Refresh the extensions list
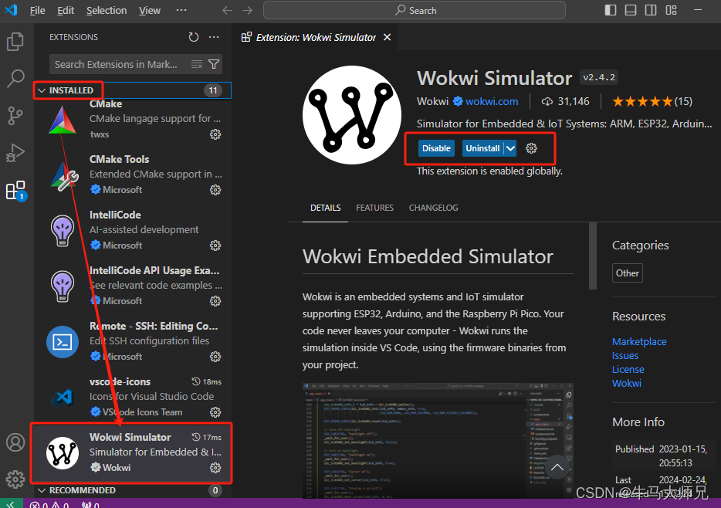This screenshot has height=508, width=721. [x=194, y=37]
